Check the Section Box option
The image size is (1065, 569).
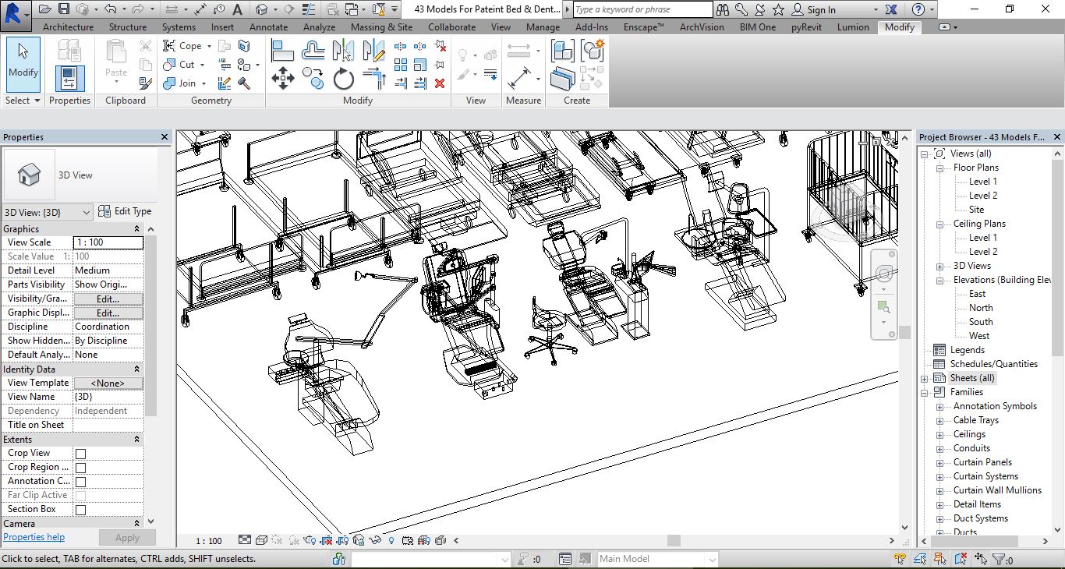[x=80, y=510]
